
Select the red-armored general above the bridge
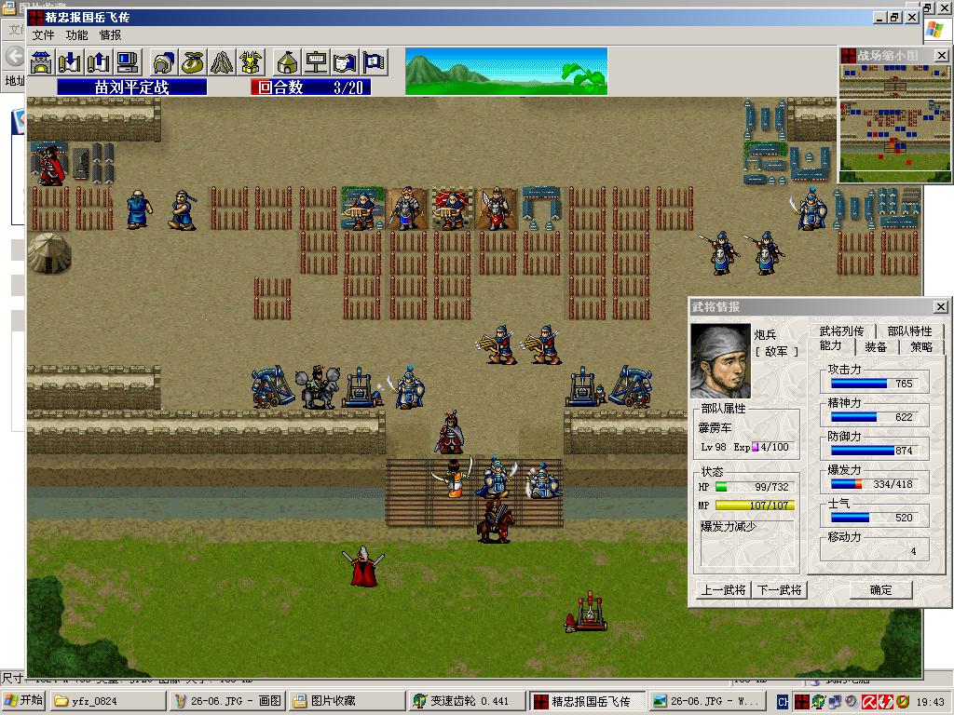click(450, 432)
